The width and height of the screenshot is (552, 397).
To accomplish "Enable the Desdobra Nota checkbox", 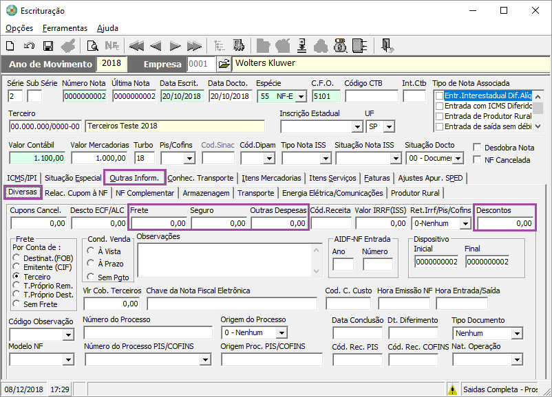I will coord(477,147).
